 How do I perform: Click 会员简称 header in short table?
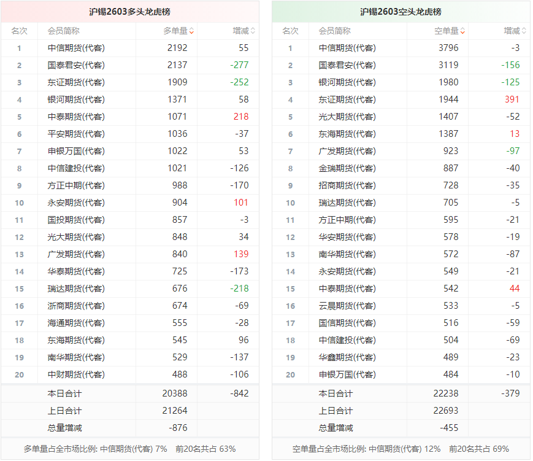[x=334, y=31]
